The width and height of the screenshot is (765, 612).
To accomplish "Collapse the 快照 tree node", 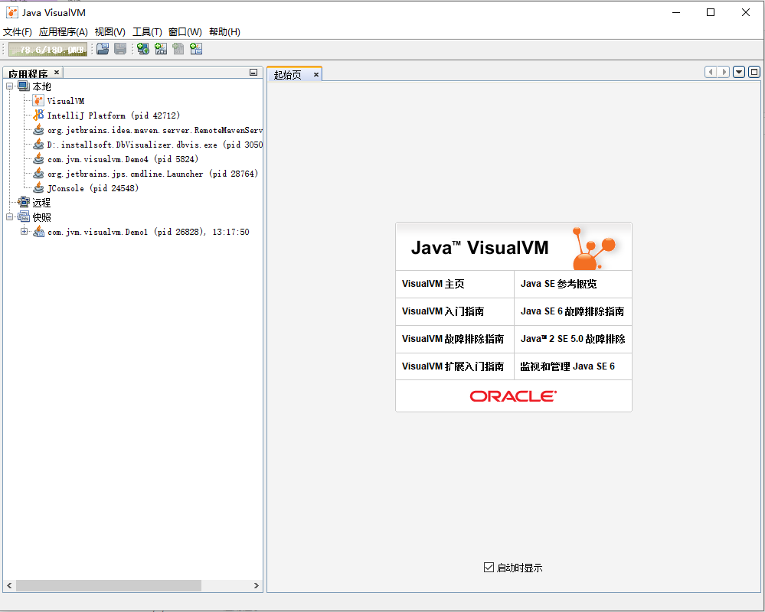I will 9,216.
